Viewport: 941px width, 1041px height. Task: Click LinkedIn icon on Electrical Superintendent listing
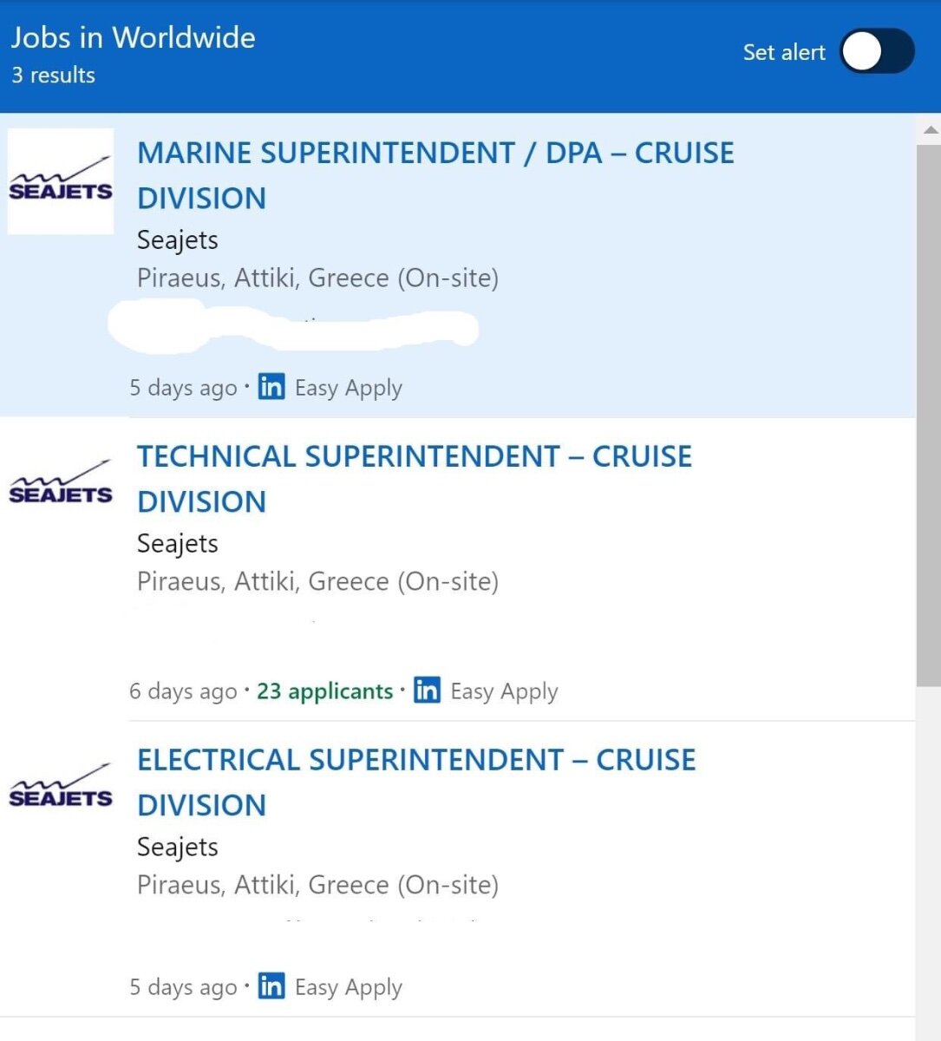(x=271, y=985)
